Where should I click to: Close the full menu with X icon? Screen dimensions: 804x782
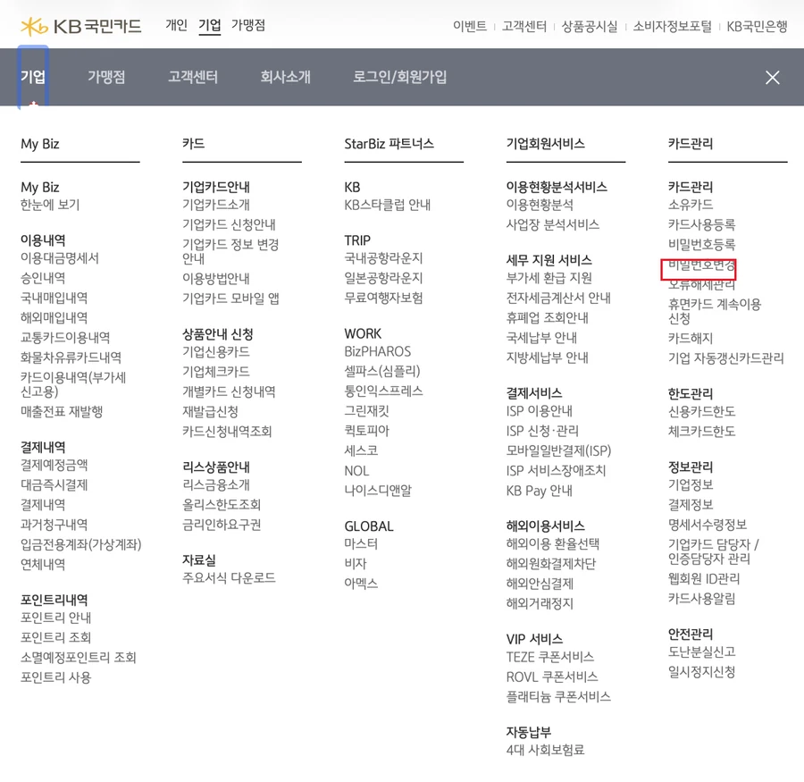point(772,78)
